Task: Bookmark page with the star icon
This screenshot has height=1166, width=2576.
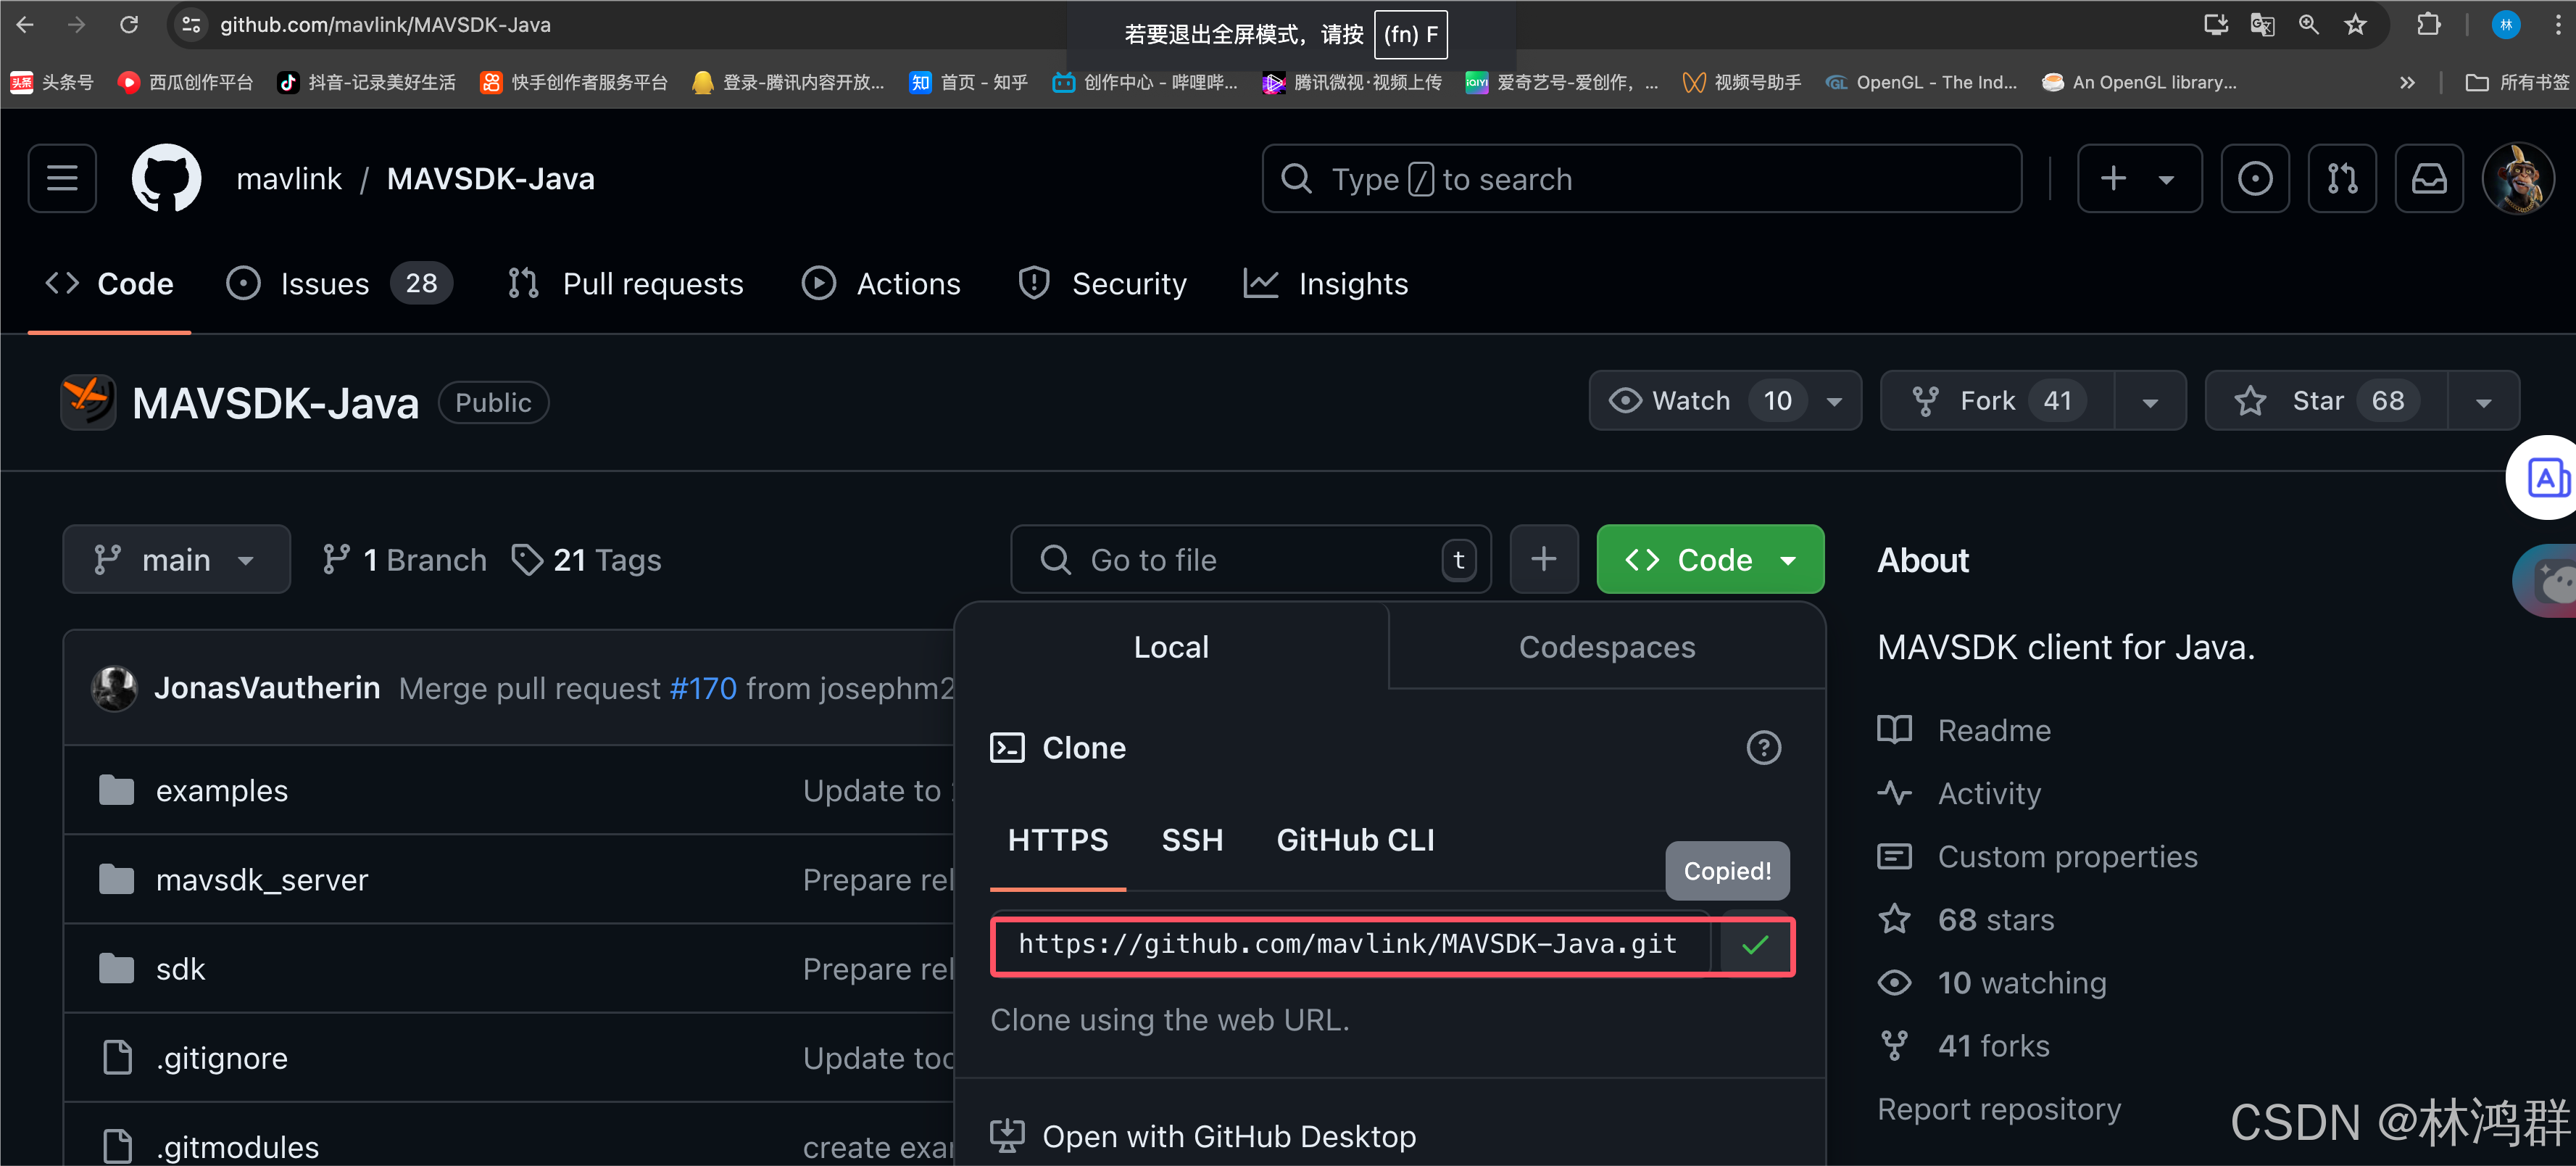Action: (x=2355, y=25)
